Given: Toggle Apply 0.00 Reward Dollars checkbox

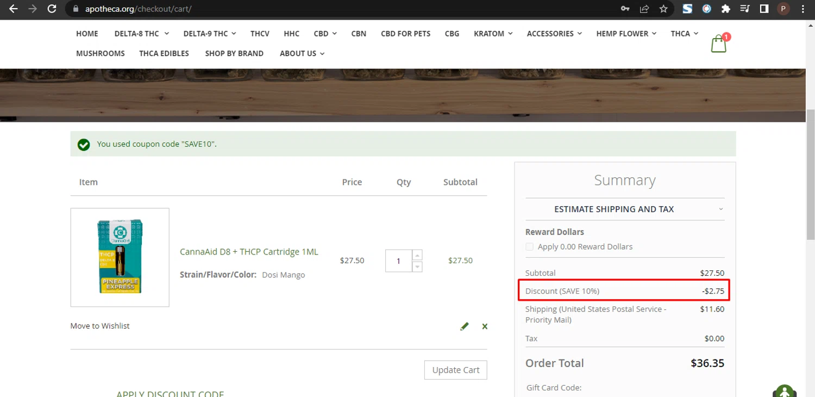Looking at the screenshot, I should (529, 247).
